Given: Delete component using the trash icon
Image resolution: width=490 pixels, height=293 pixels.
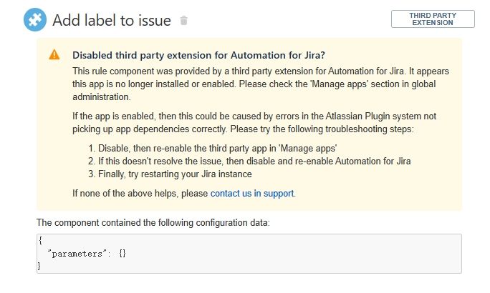Looking at the screenshot, I should click(184, 21).
